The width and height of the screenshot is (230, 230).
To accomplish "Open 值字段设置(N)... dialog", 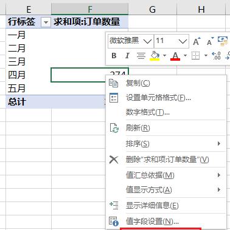I will pyautogui.click(x=166, y=221).
